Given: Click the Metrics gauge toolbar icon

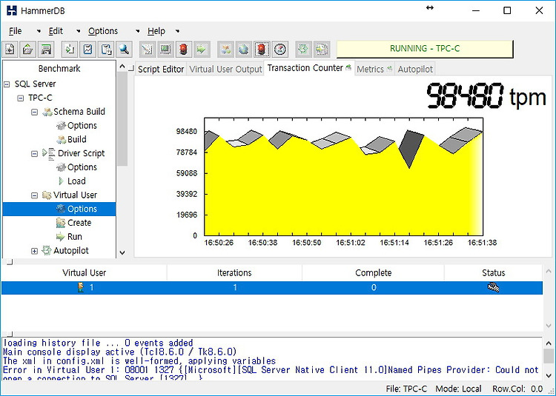Looking at the screenshot, I should (x=280, y=49).
